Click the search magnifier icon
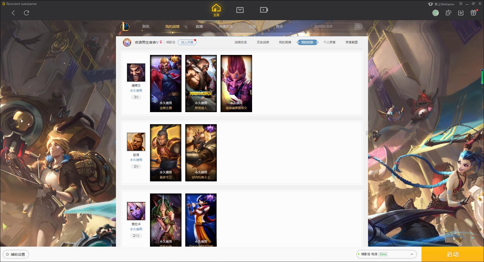Screen dimensions: 484x262 tap(358, 26)
